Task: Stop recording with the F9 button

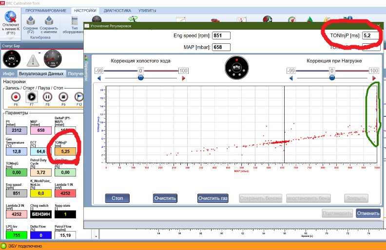Action: point(63,96)
